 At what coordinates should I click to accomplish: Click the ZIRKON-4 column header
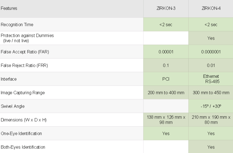tap(211, 9)
